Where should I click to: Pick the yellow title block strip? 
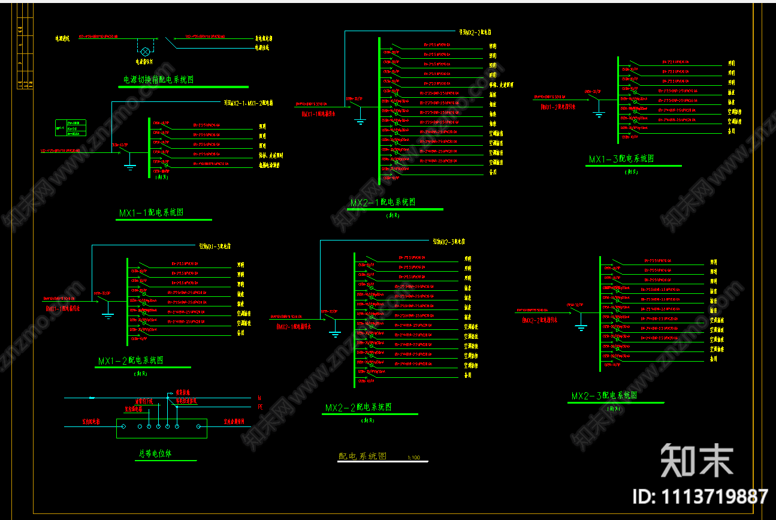click(24, 47)
